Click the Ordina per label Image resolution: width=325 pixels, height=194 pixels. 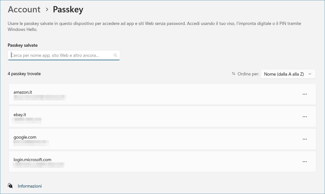pyautogui.click(x=248, y=74)
